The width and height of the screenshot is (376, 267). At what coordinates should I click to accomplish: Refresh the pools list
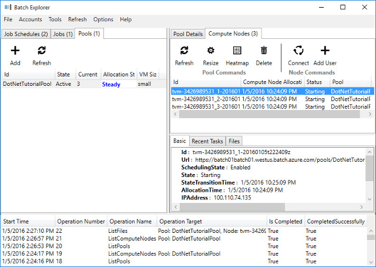(42, 51)
